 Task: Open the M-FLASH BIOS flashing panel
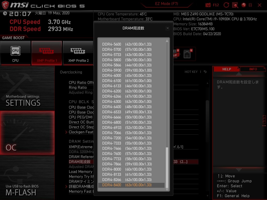27,178
